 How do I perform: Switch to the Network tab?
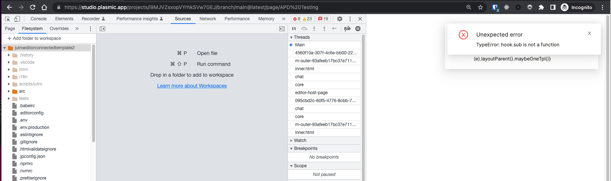[207, 19]
